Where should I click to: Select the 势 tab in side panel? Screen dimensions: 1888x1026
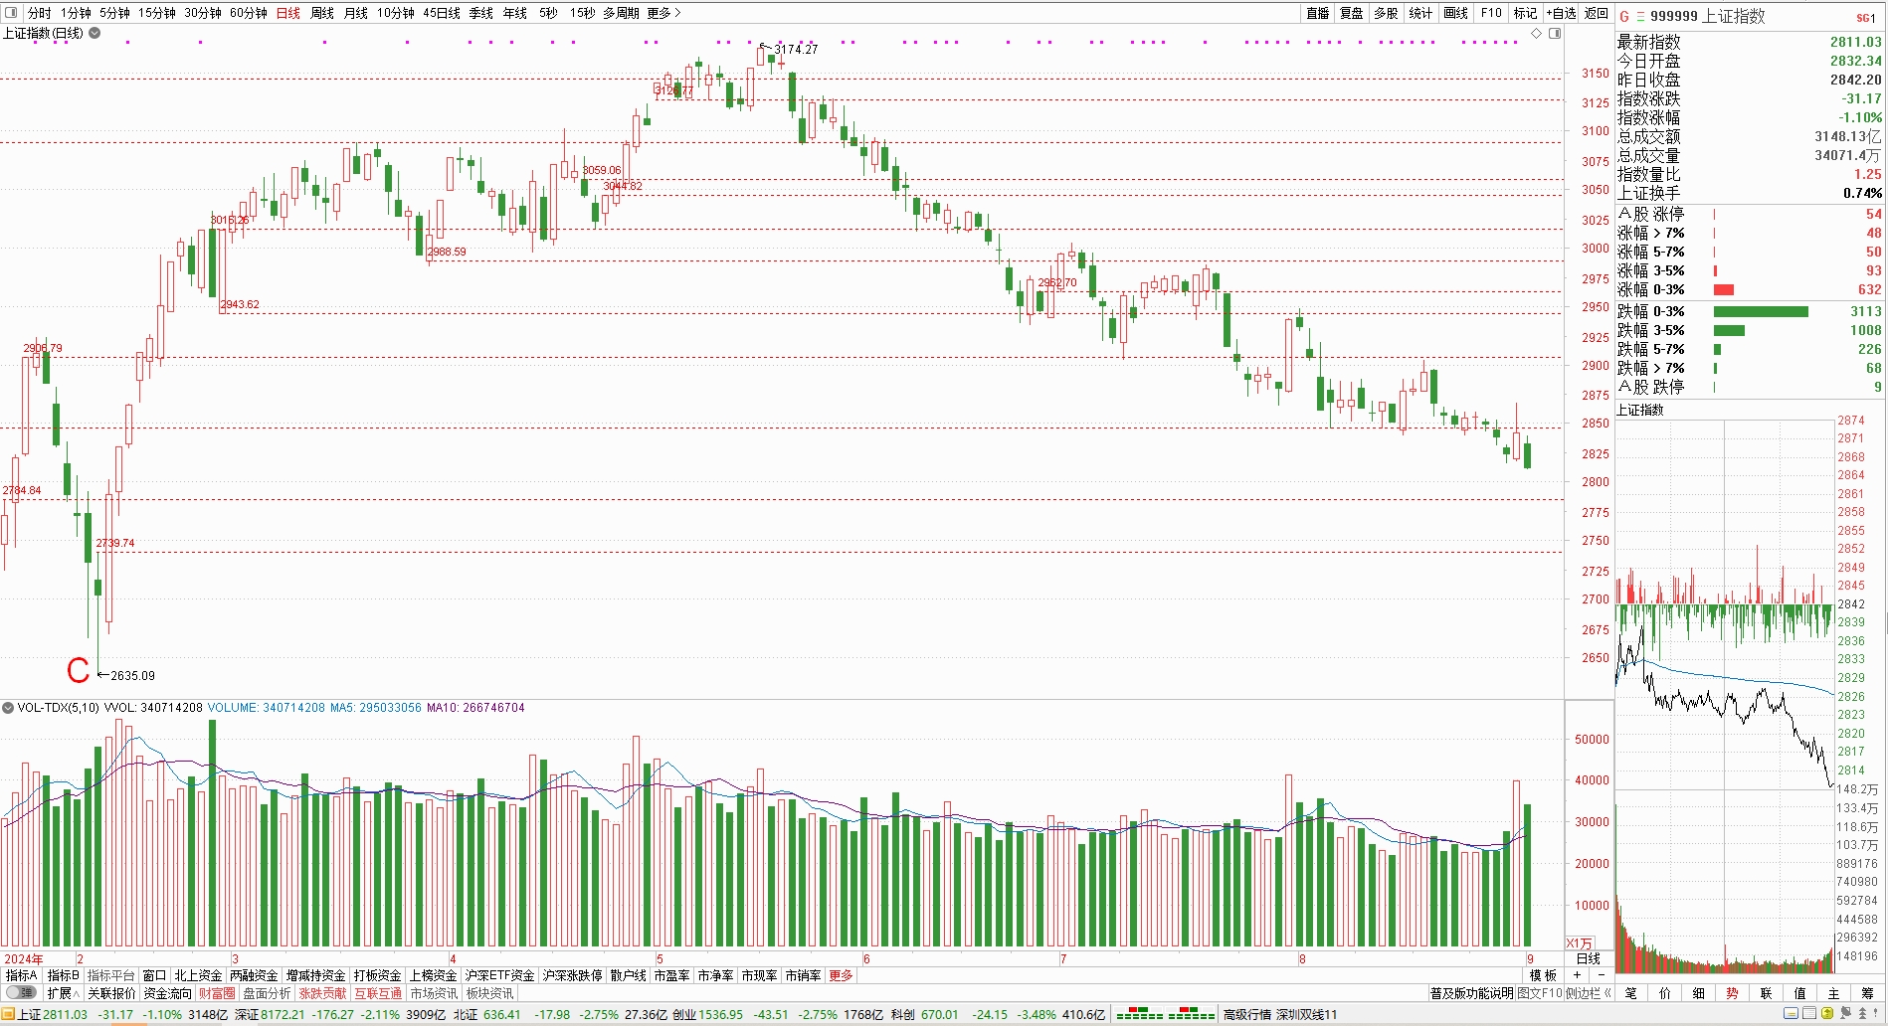click(x=1732, y=993)
